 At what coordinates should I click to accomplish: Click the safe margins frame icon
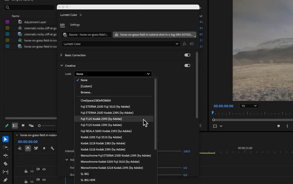[215, 126]
